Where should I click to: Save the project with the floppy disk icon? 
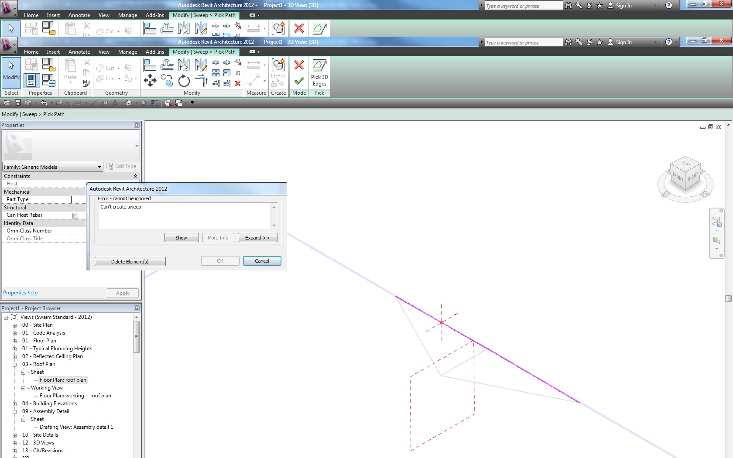(x=18, y=103)
